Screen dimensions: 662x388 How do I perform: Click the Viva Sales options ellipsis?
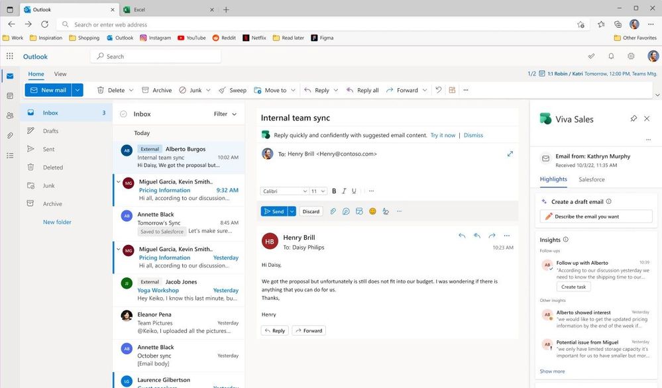click(648, 140)
